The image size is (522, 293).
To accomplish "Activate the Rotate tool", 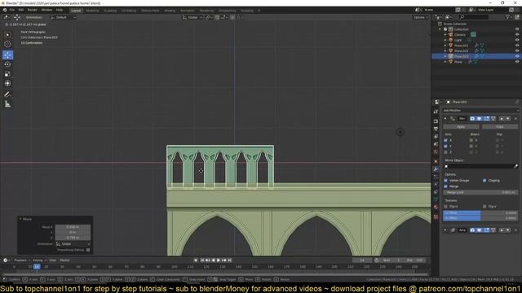I will pyautogui.click(x=7, y=64).
